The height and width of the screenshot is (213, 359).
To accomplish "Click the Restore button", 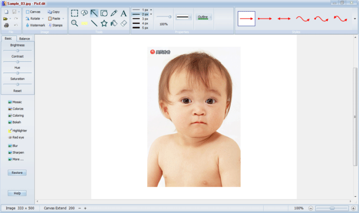I will (17, 172).
